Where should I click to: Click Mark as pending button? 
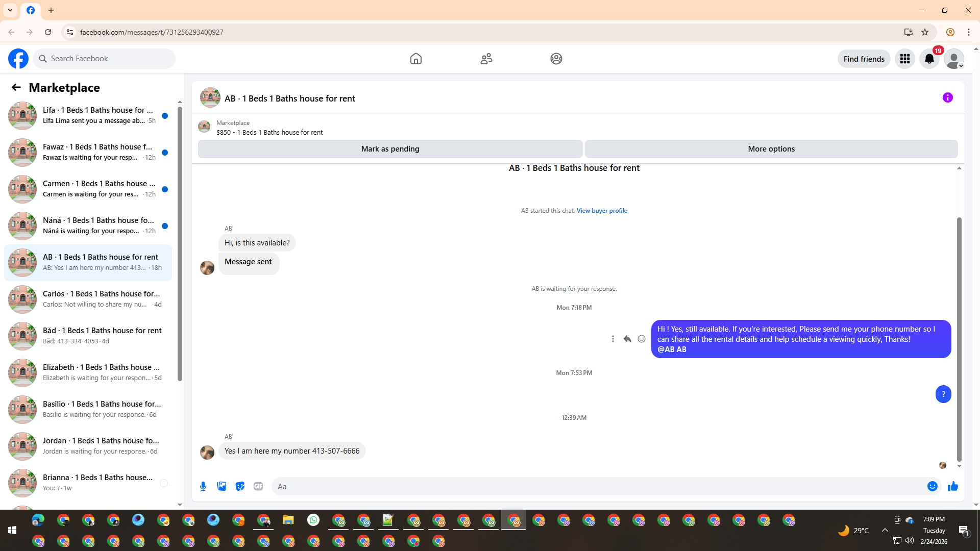[x=390, y=149]
